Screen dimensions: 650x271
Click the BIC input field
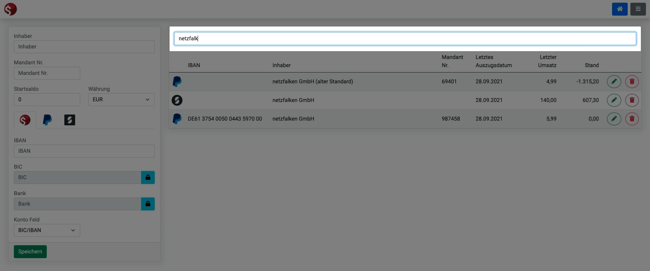click(x=78, y=178)
